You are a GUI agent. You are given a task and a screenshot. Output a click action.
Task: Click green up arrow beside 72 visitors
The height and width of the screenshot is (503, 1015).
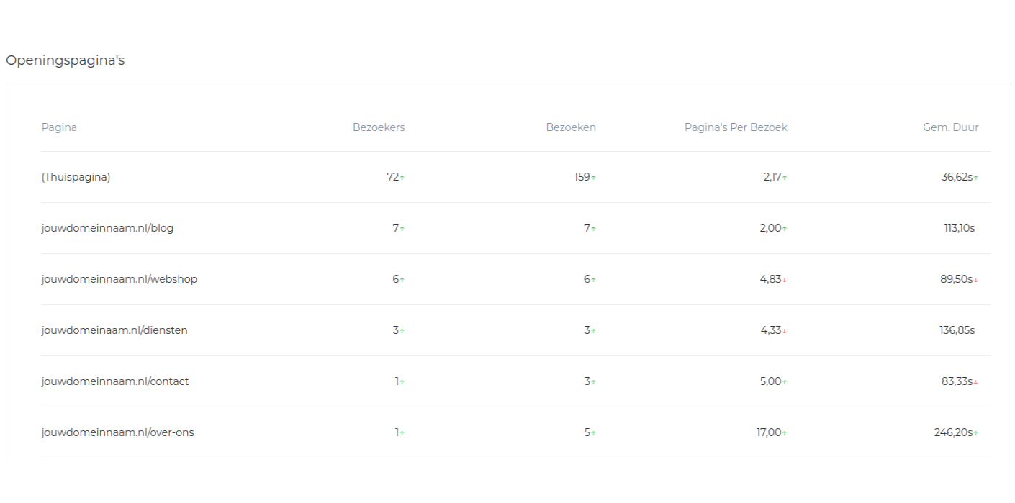(402, 178)
